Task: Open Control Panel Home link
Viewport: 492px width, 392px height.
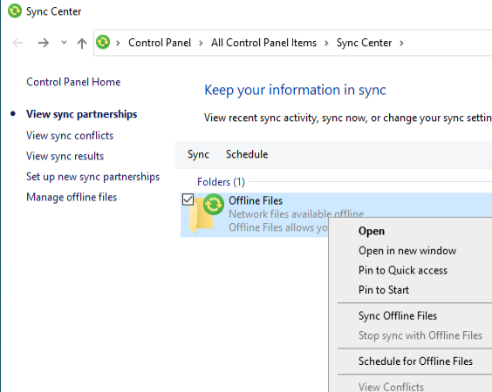Action: tap(73, 82)
